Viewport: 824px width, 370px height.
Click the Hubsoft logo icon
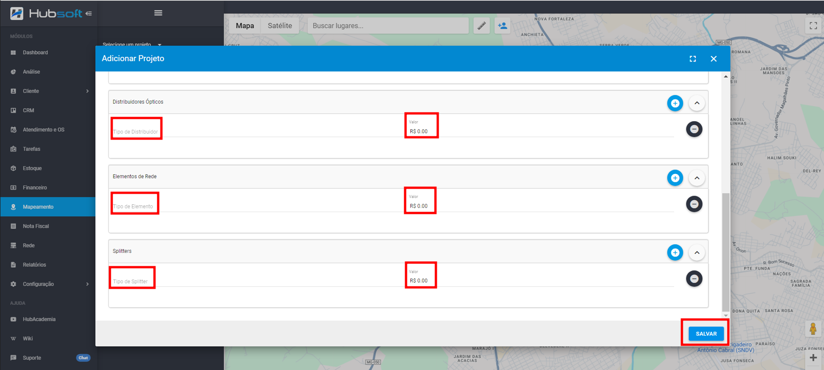[x=17, y=13]
